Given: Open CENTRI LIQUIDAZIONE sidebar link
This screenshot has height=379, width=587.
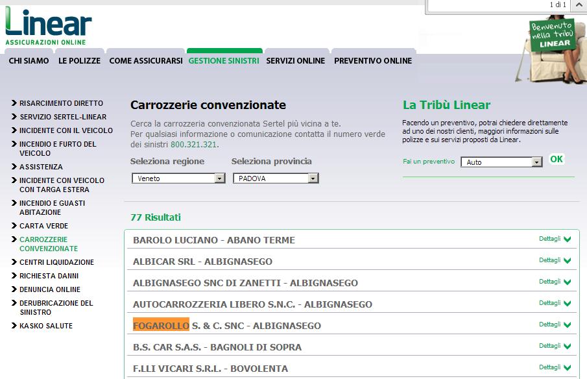Looking at the screenshot, I should tap(57, 262).
